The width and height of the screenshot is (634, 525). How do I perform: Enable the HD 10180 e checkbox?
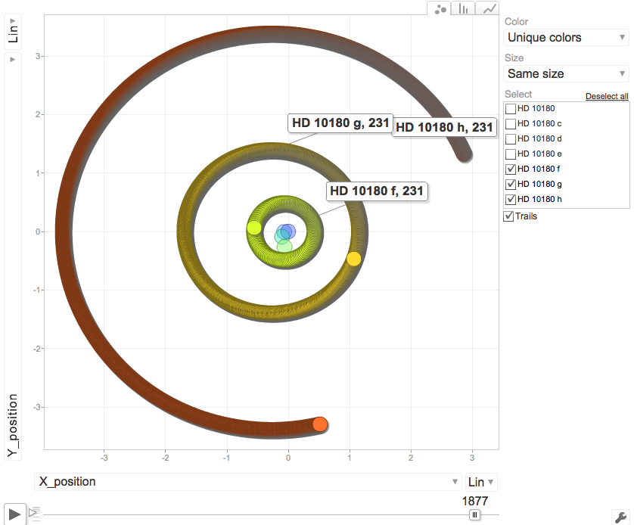pyautogui.click(x=511, y=154)
